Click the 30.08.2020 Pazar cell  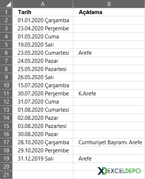pyautogui.click(x=43, y=134)
